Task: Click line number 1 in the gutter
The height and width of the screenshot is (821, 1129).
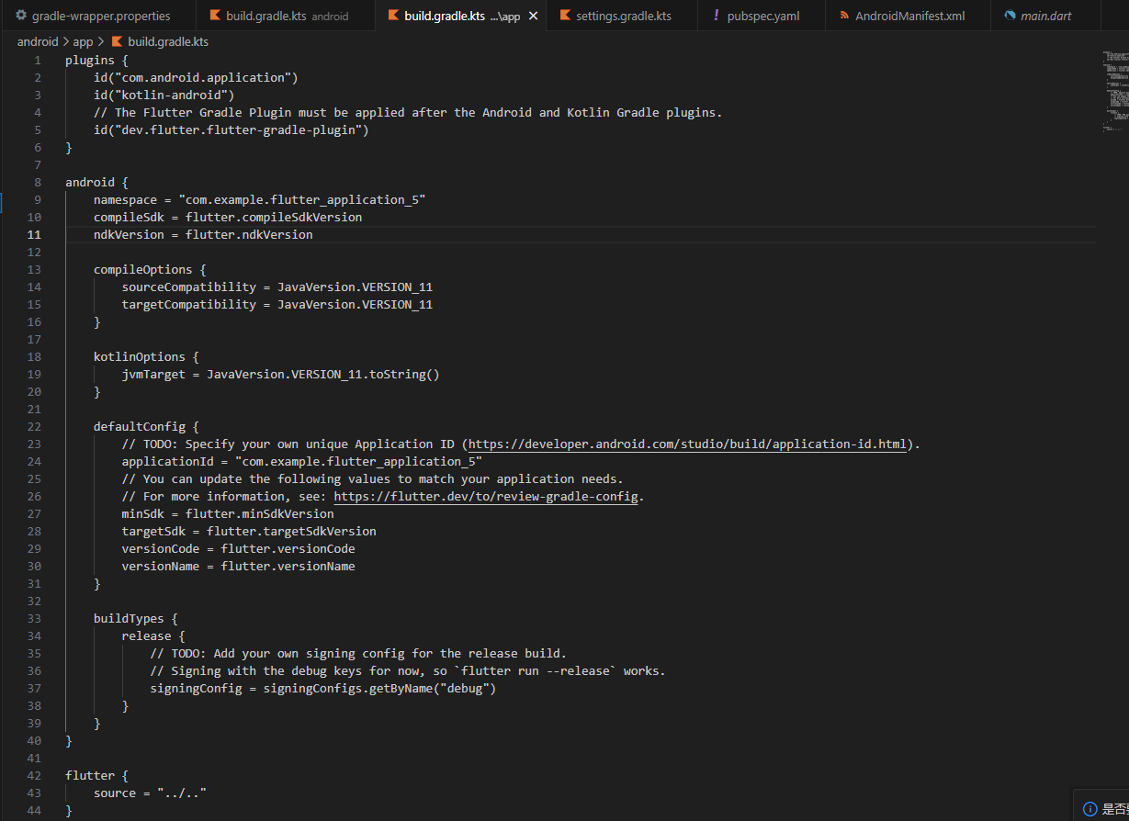Action: tap(37, 61)
